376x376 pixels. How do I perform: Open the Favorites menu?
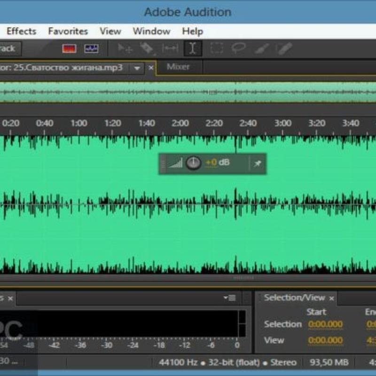[x=68, y=31]
